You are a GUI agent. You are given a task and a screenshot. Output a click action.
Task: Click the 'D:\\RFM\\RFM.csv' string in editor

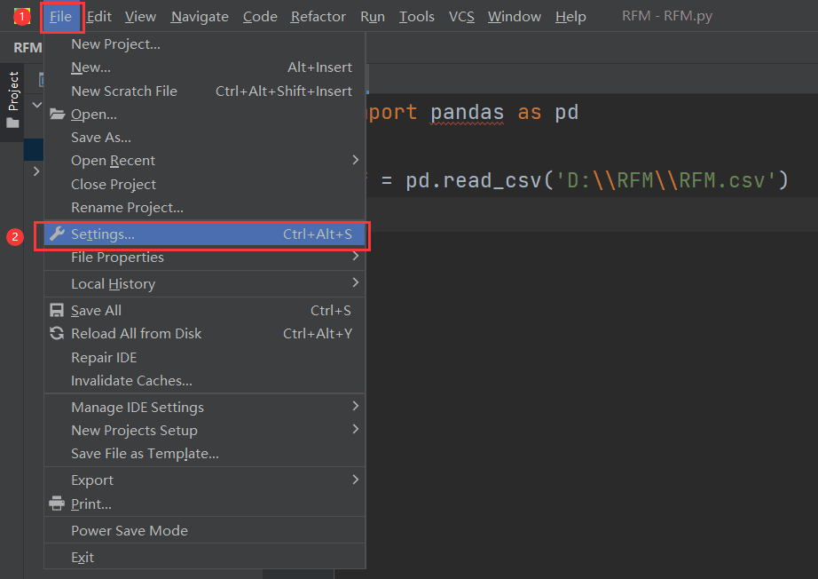tap(665, 181)
